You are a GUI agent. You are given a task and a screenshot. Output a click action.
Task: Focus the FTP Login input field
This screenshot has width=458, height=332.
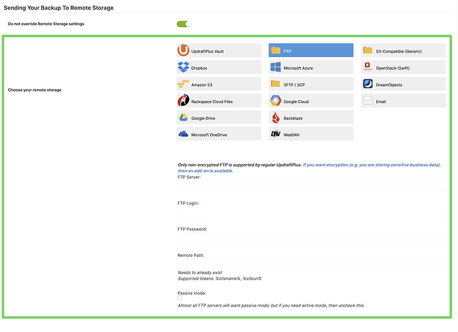pyautogui.click(x=311, y=212)
